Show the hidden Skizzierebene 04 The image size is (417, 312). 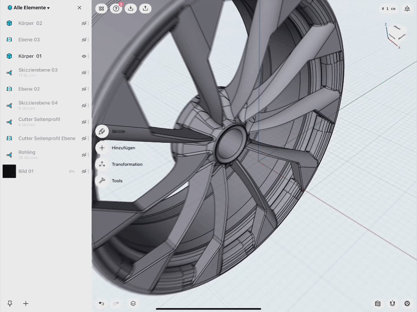(84, 106)
